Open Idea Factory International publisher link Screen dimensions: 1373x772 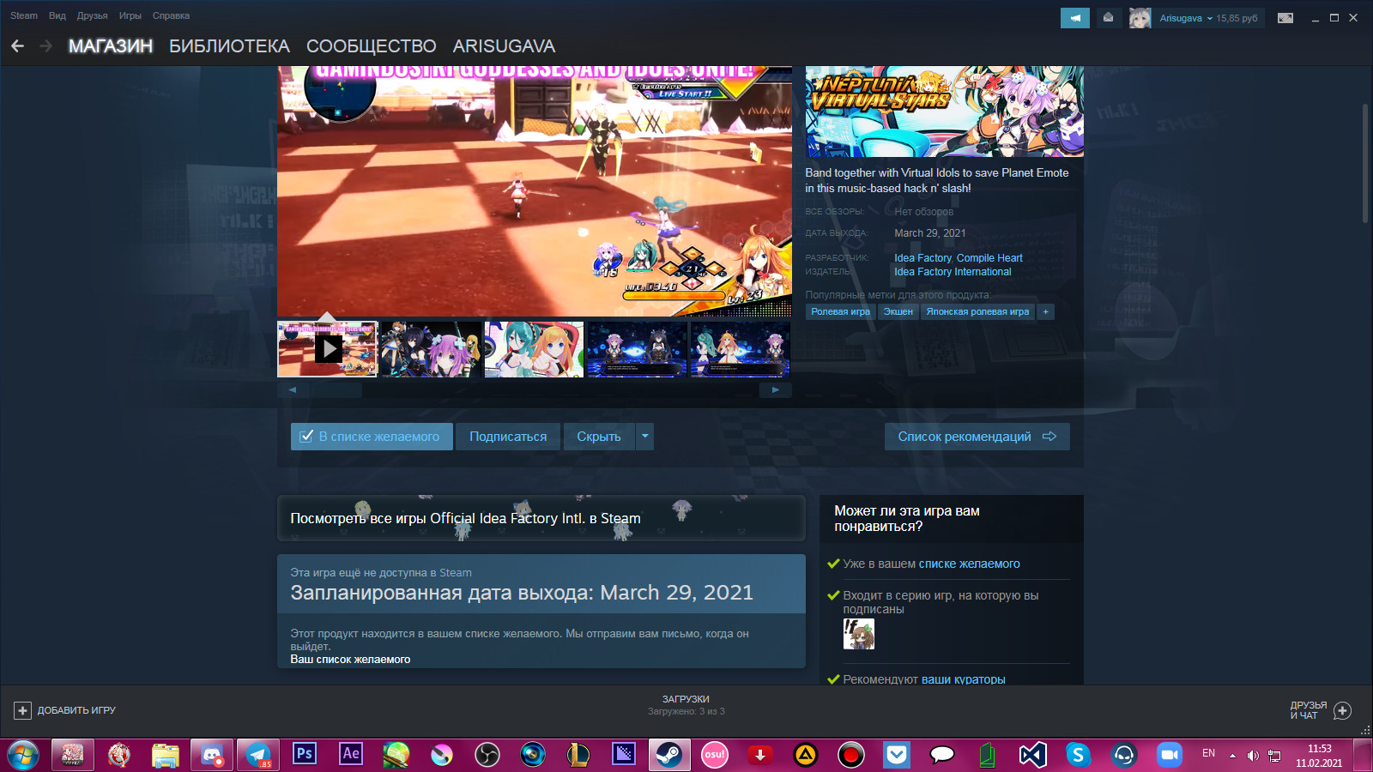pos(953,272)
